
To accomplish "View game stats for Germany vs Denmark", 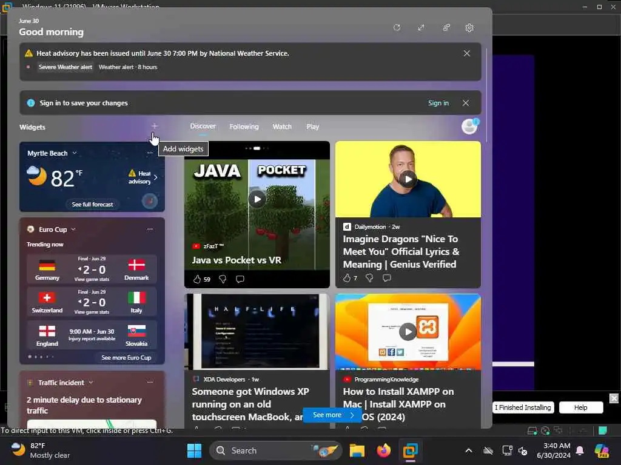I will 92,279.
